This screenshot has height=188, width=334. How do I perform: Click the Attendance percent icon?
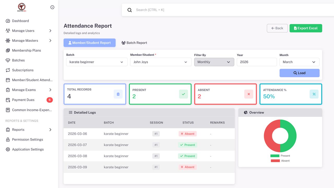click(x=314, y=94)
